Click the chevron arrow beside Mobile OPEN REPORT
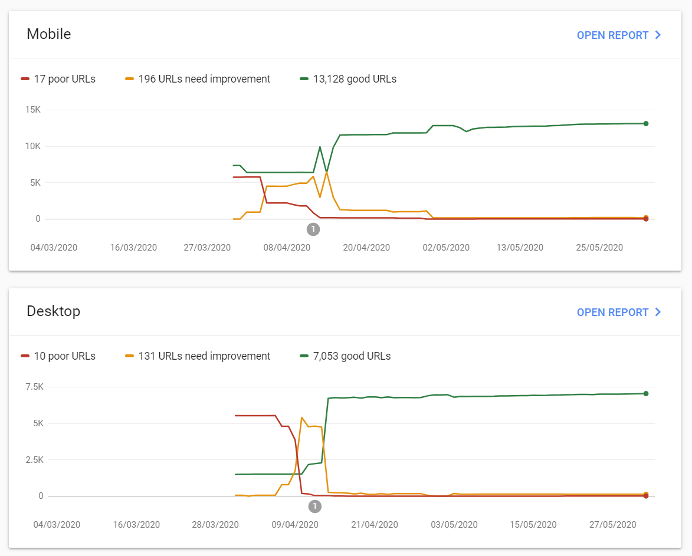The height and width of the screenshot is (556, 692). click(x=658, y=35)
